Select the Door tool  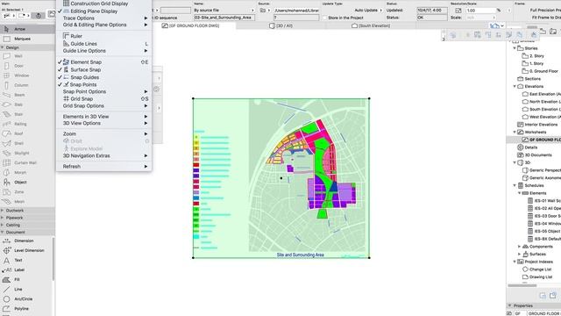point(27,66)
